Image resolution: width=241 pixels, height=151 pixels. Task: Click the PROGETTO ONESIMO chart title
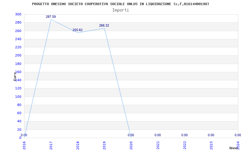(x=120, y=4)
